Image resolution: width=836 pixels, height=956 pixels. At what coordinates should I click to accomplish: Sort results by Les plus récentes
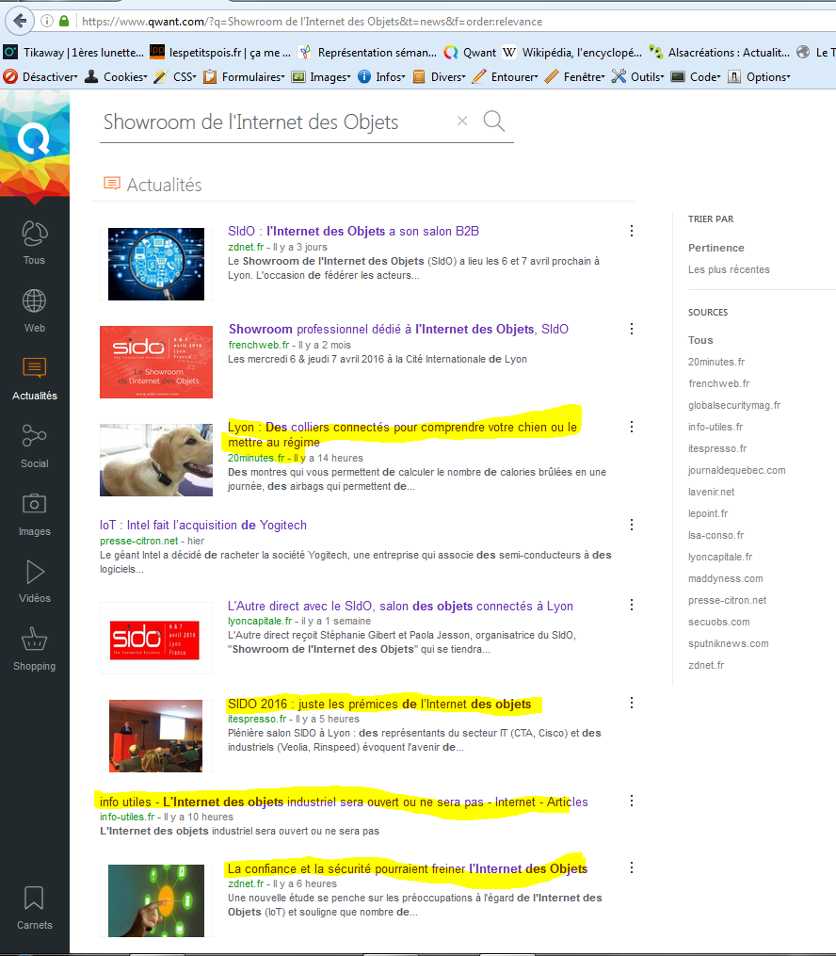click(729, 269)
